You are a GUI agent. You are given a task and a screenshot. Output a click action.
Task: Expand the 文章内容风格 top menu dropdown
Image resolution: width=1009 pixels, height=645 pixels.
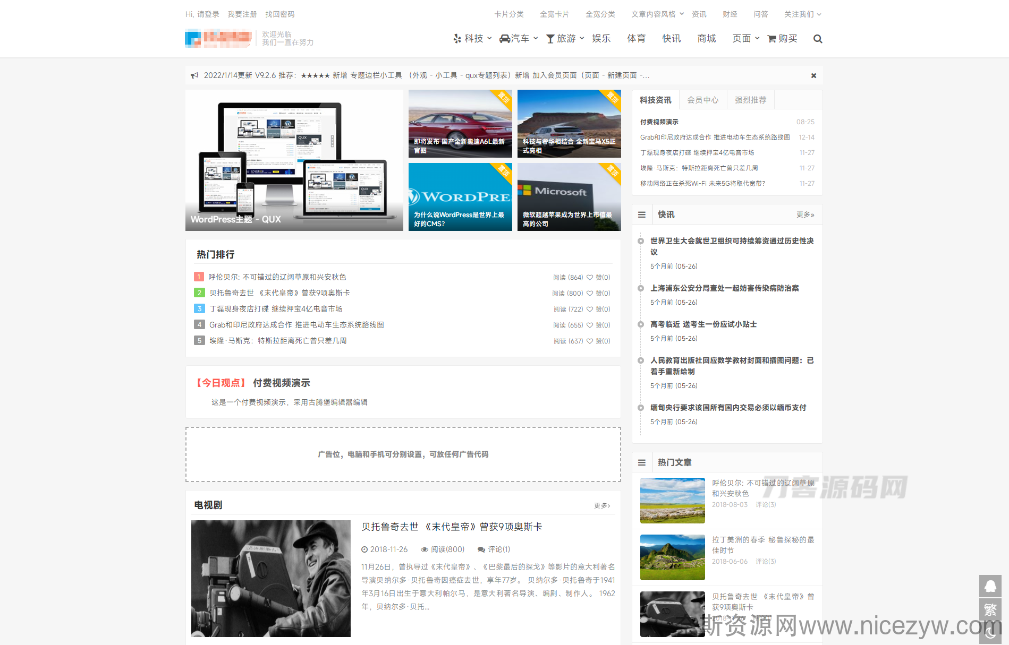tap(657, 14)
